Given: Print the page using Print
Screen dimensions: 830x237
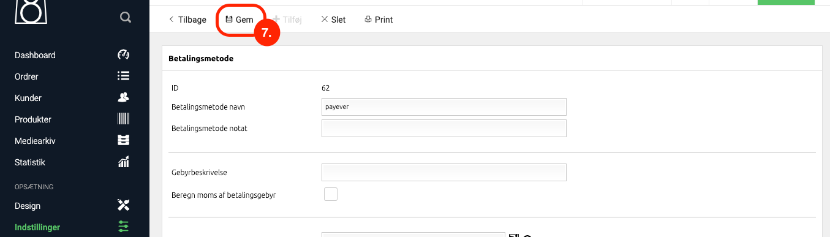Looking at the screenshot, I should [x=379, y=20].
